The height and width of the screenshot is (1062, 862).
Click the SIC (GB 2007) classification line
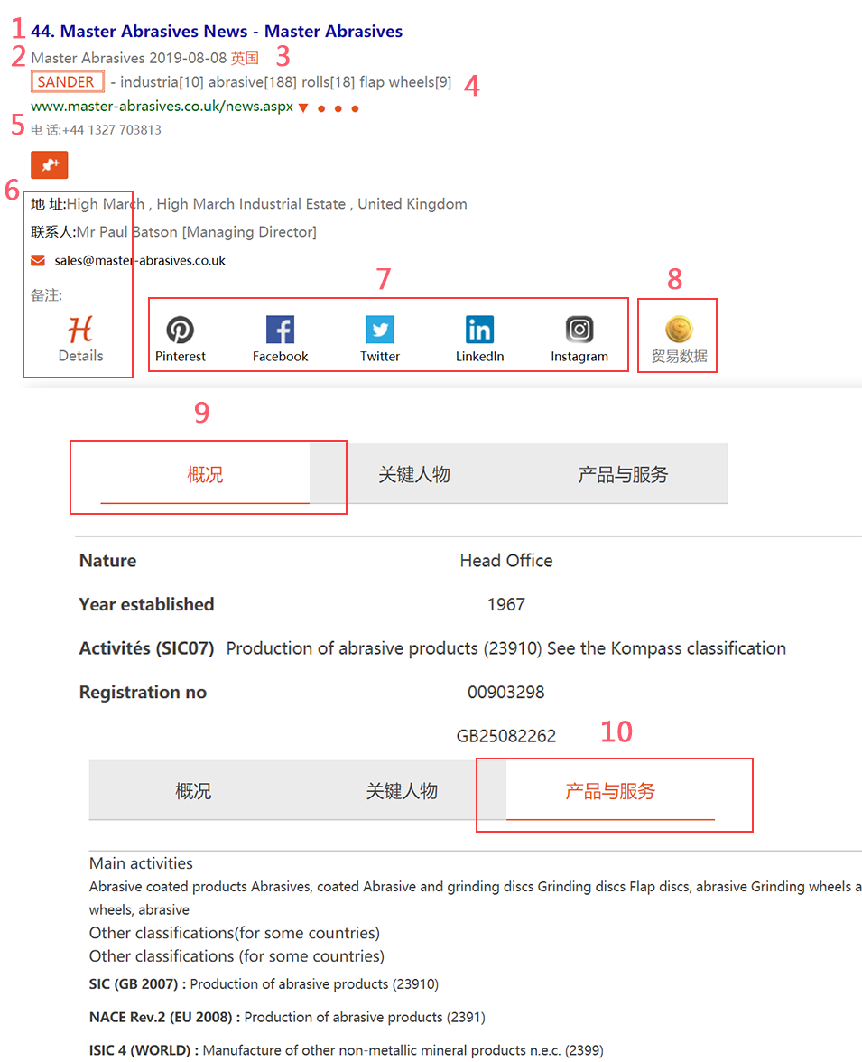coord(264,984)
